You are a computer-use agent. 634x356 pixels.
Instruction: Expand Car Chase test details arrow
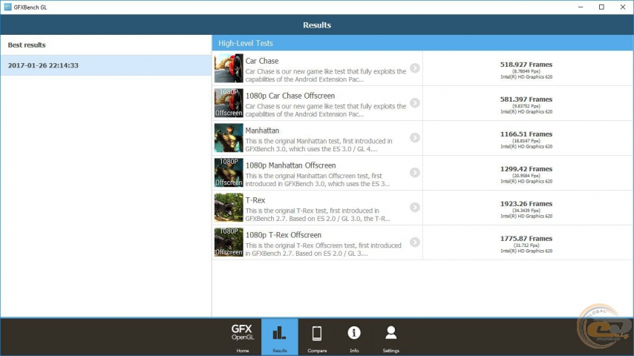(x=414, y=68)
